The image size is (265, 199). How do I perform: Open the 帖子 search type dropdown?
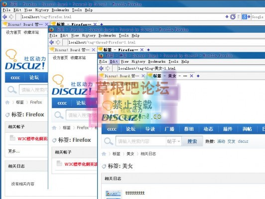[173, 141]
